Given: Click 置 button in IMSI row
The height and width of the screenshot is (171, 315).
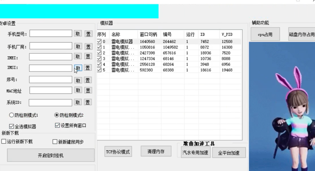Looking at the screenshot, I should pos(87,68).
